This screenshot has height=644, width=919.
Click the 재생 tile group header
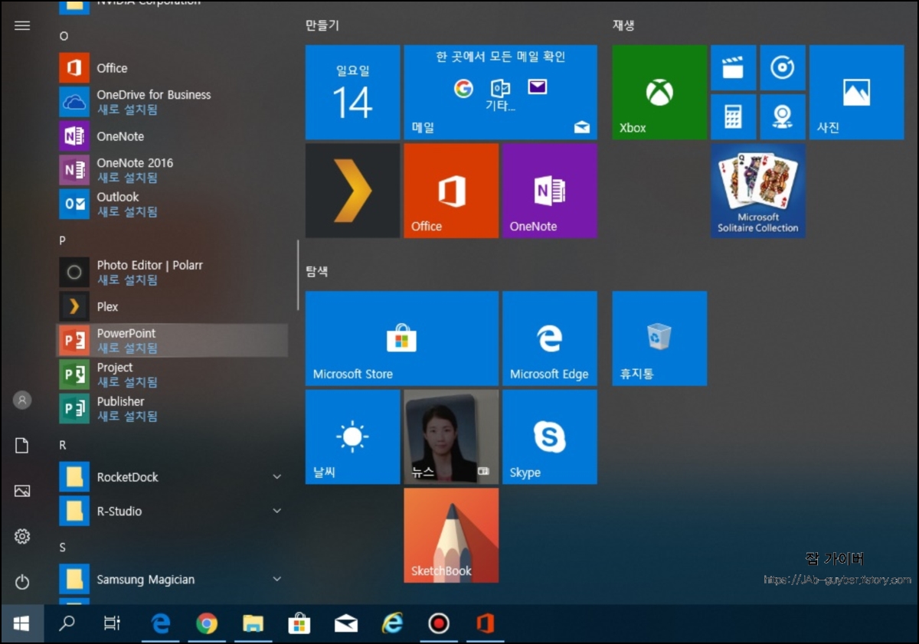pyautogui.click(x=623, y=25)
